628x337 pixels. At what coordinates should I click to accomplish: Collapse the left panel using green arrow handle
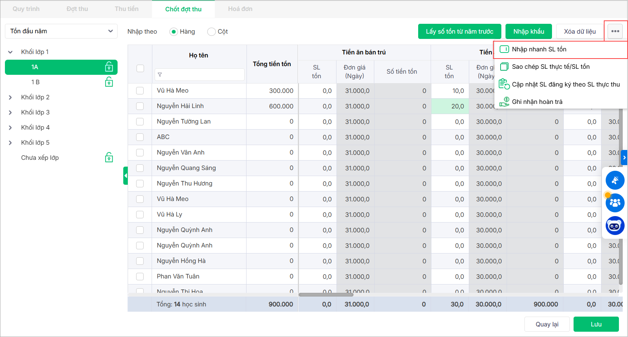[x=126, y=176]
